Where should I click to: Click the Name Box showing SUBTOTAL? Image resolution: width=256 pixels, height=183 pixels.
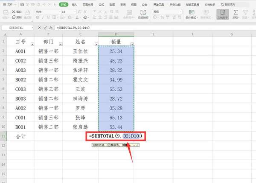[17, 27]
